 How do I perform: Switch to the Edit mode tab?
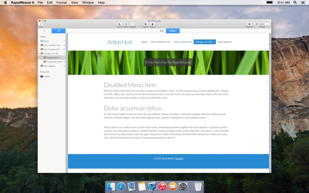pyautogui.click(x=161, y=31)
